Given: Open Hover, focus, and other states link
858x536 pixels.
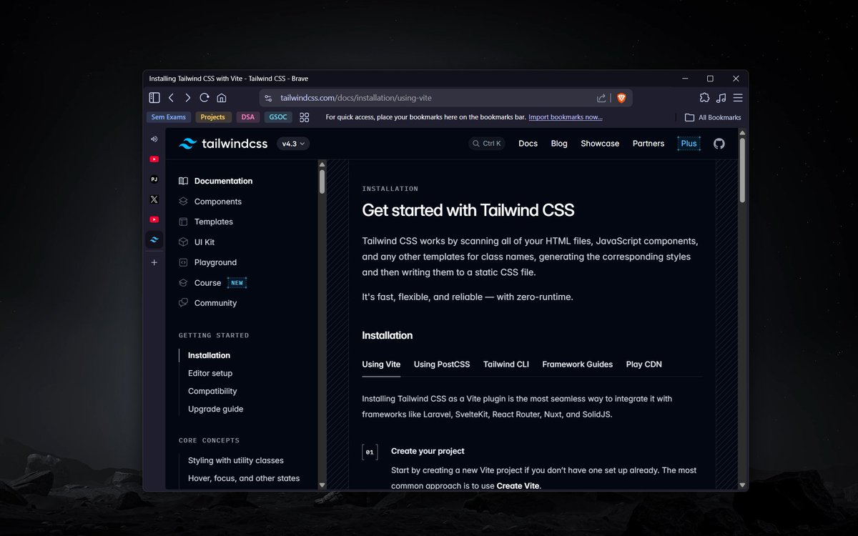Looking at the screenshot, I should click(244, 478).
